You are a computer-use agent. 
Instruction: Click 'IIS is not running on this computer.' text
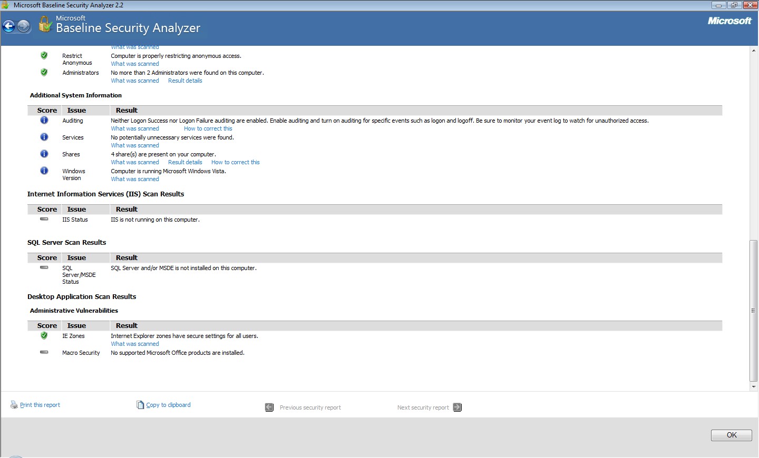click(x=155, y=220)
